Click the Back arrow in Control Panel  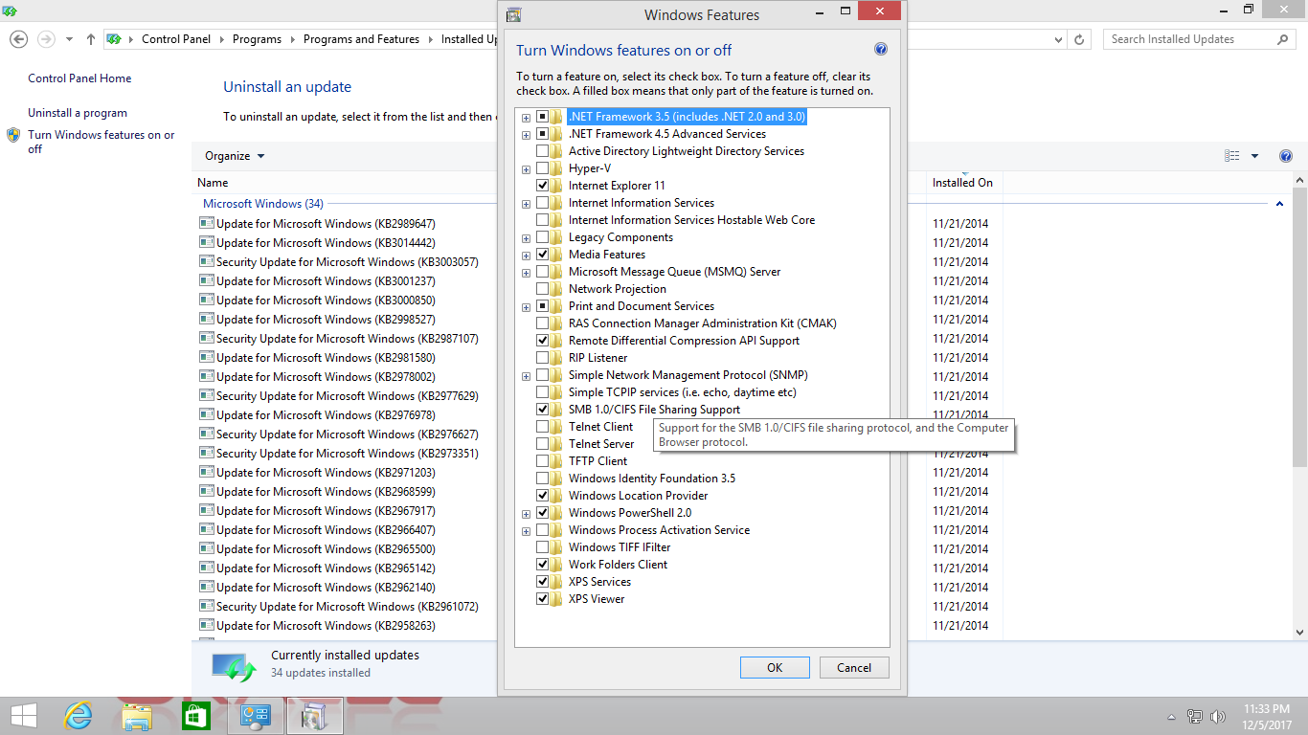[x=18, y=39]
